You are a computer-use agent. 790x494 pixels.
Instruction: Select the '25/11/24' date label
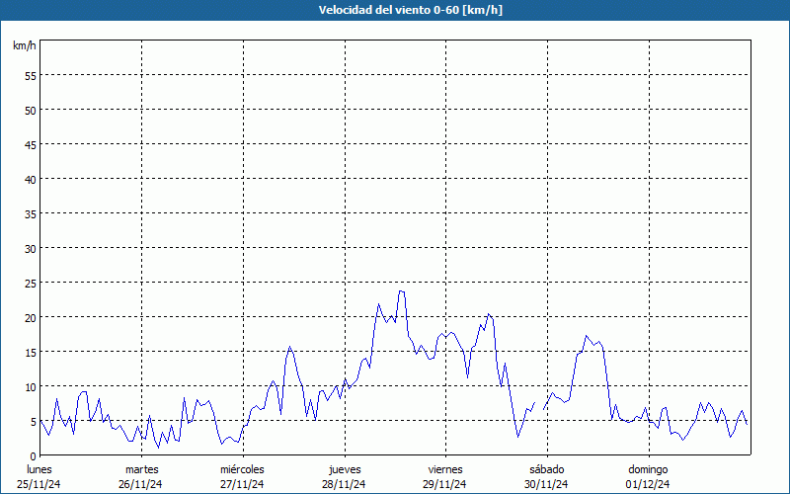[x=39, y=484]
